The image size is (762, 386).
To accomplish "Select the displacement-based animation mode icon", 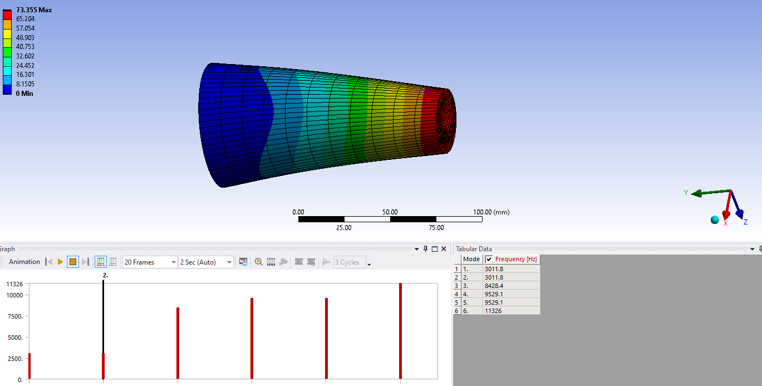I will (x=100, y=262).
